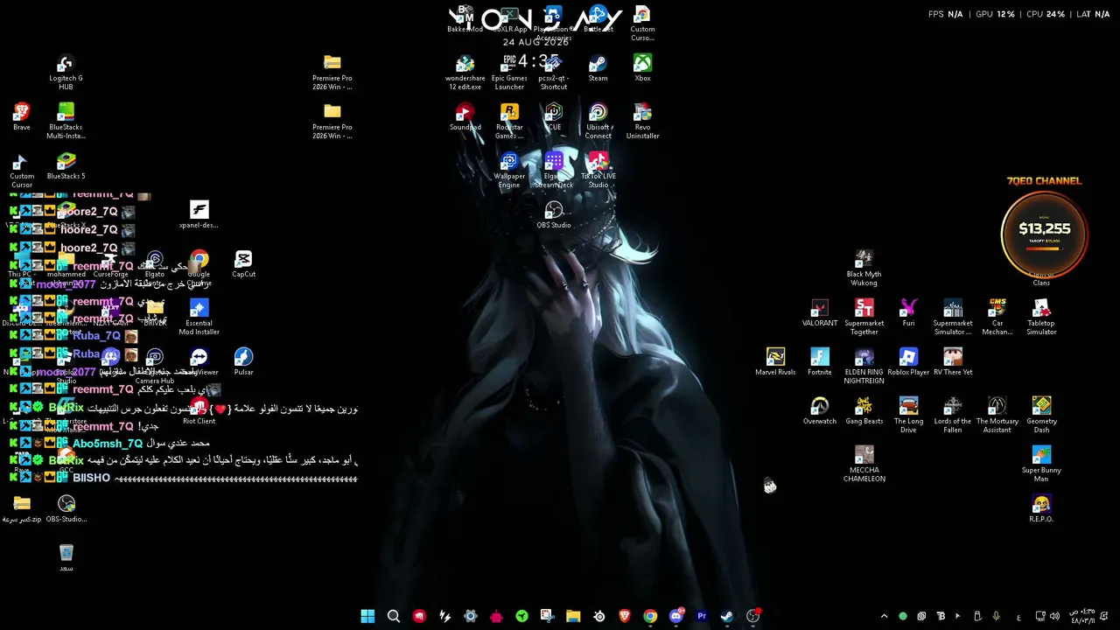
Task: Open the Snipping Tool taskbar icon
Action: pos(547,616)
